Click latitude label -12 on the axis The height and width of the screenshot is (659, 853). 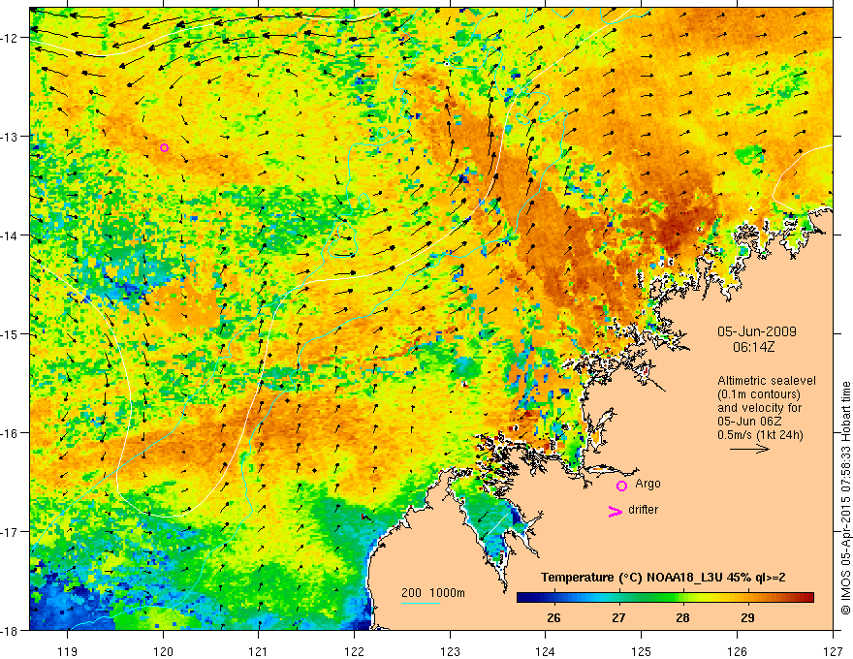10,38
